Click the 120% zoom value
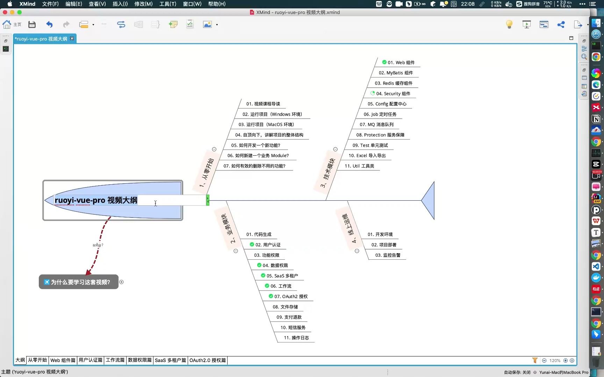 click(x=555, y=361)
